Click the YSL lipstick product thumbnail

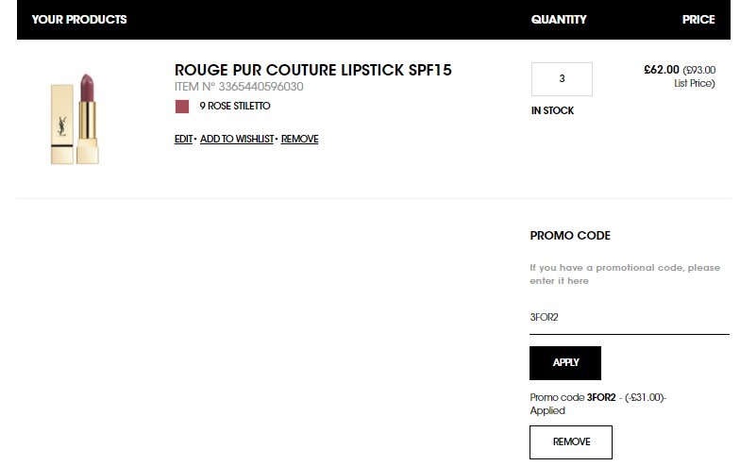(x=75, y=119)
